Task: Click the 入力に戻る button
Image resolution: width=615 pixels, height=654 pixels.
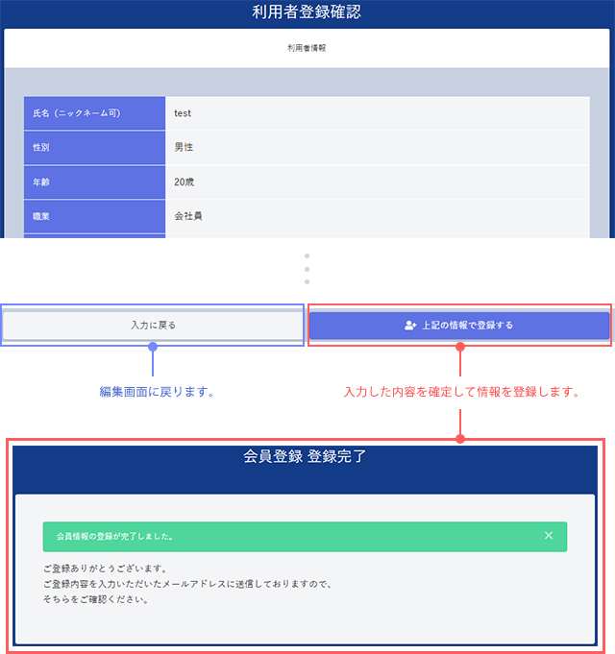Action: 153,325
